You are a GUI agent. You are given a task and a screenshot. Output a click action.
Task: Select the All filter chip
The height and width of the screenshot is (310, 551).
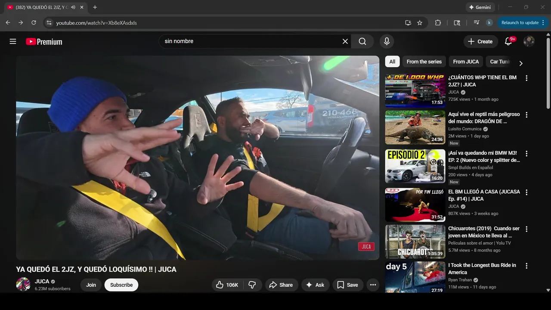(392, 62)
